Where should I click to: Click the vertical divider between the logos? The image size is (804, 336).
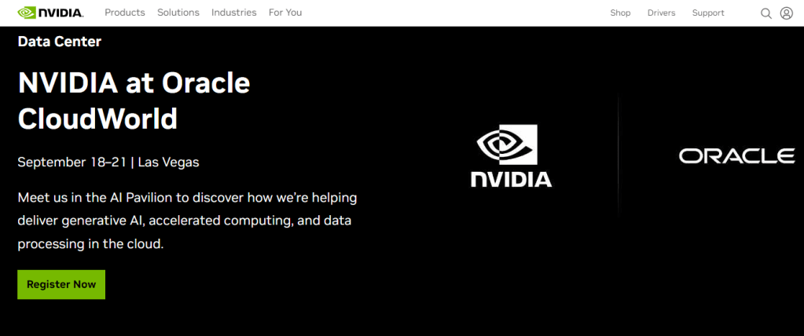619,155
